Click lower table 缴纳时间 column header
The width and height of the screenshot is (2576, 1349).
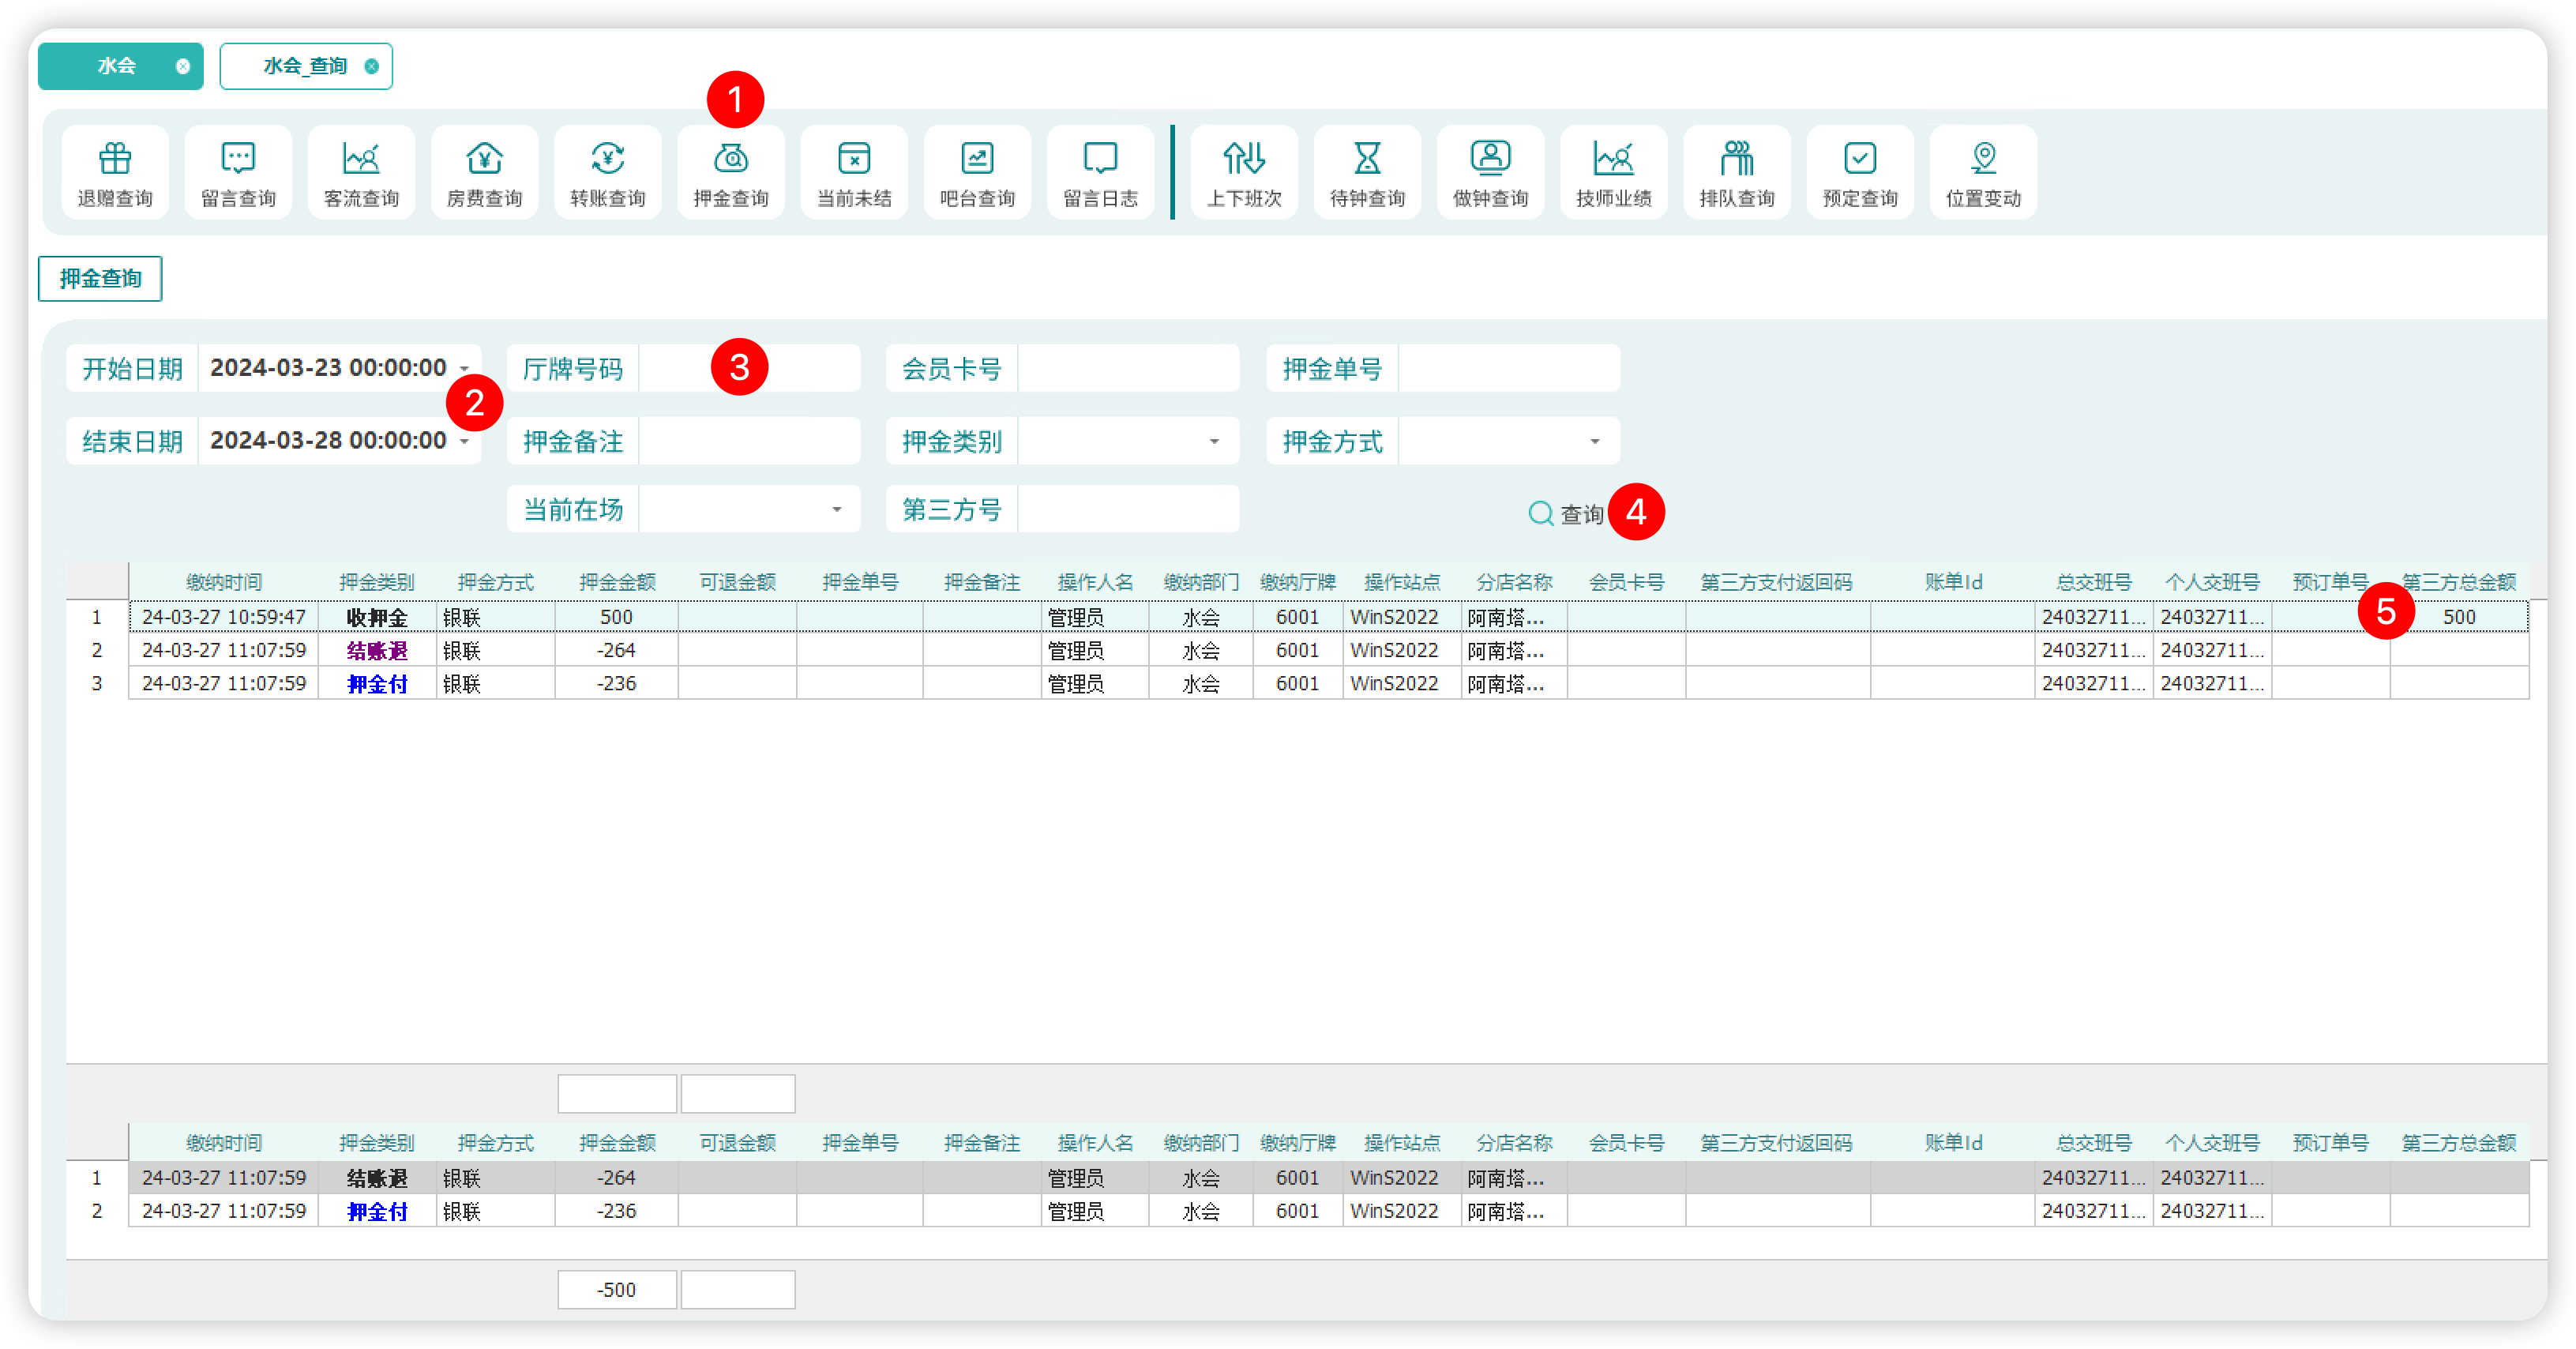[x=224, y=1143]
